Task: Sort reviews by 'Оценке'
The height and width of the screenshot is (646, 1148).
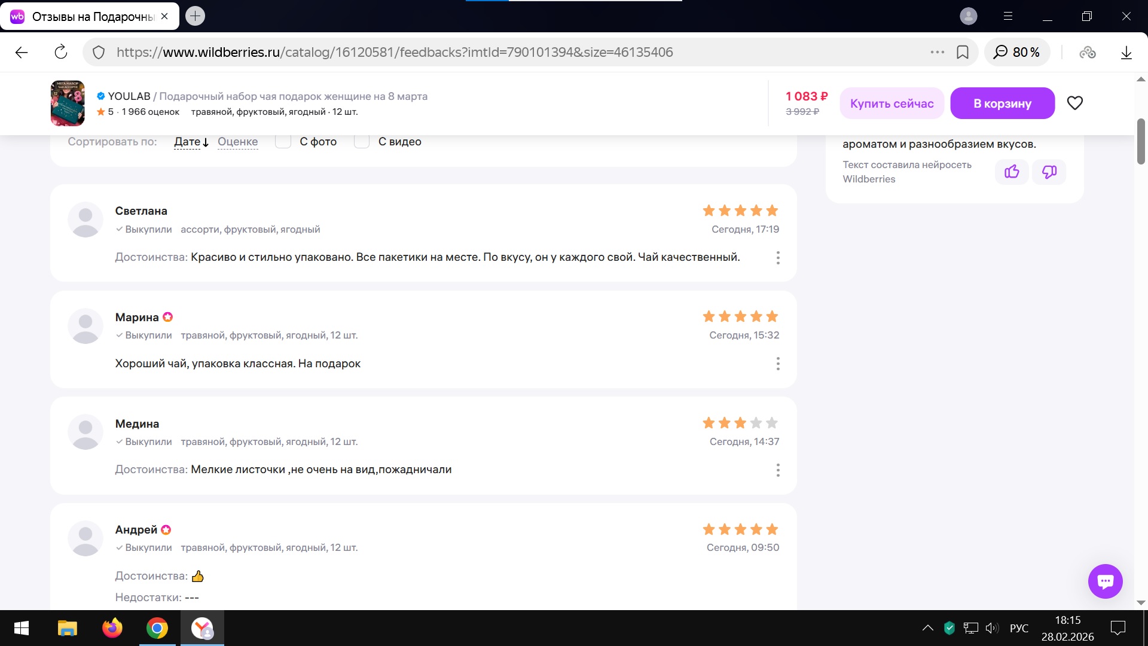Action: tap(237, 142)
